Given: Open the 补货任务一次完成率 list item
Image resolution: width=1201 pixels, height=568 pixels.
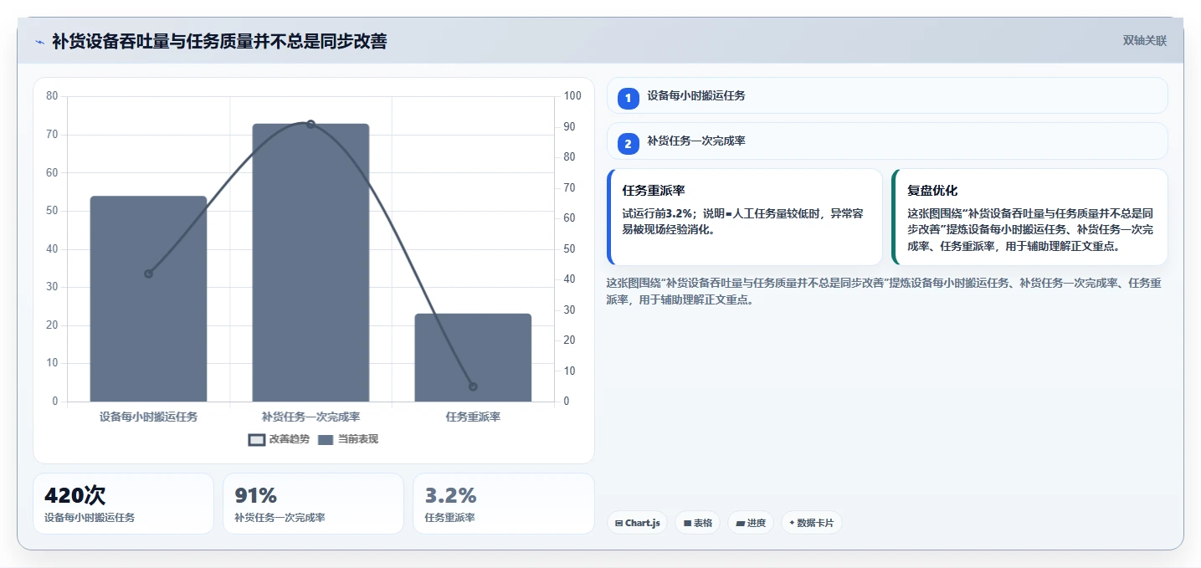Looking at the screenshot, I should (x=887, y=141).
